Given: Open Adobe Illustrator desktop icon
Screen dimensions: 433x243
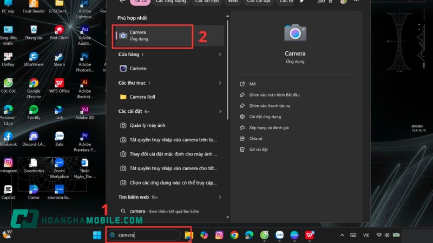Looking at the screenshot, I should click(x=84, y=89).
